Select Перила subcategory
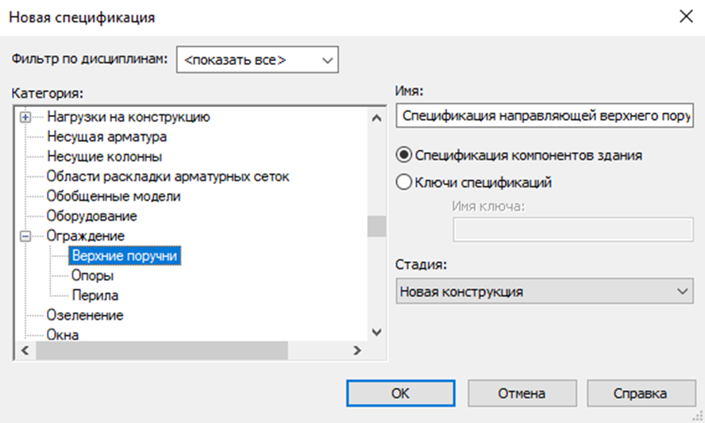The height and width of the screenshot is (423, 705). (94, 295)
